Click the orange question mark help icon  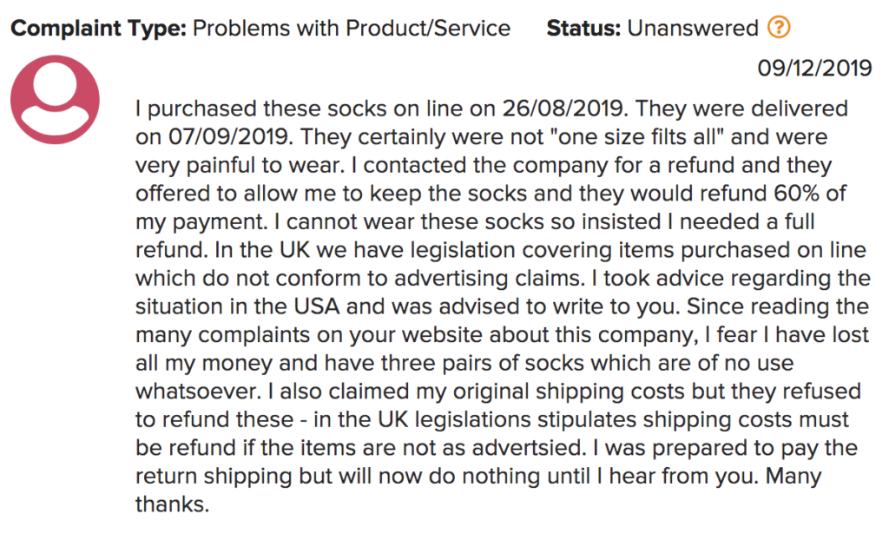tap(779, 27)
